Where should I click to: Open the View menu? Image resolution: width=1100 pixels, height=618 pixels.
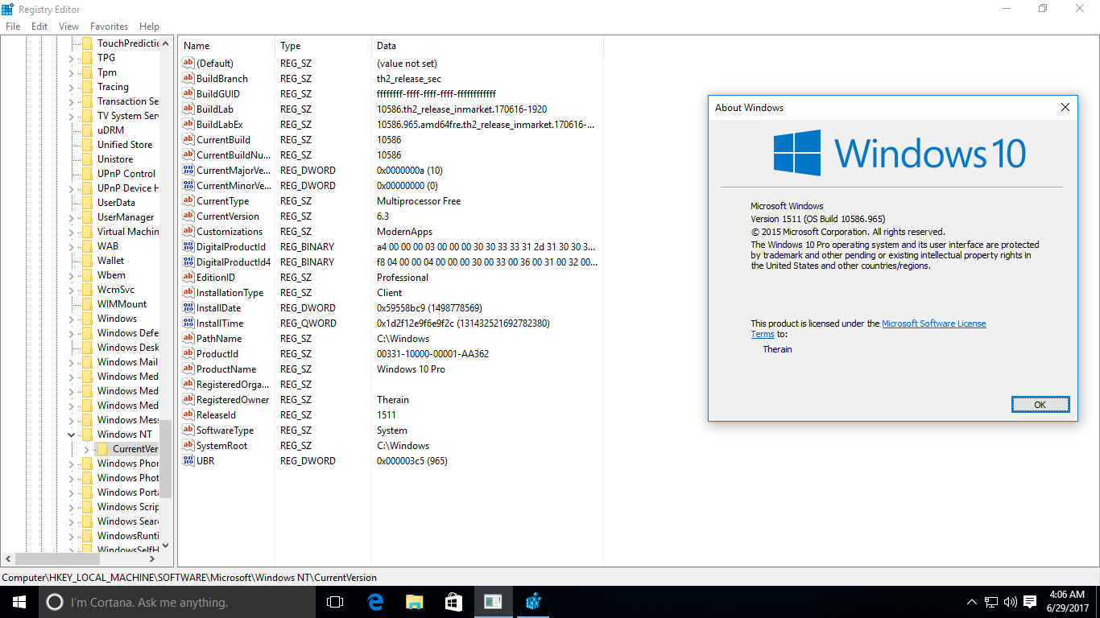tap(68, 27)
